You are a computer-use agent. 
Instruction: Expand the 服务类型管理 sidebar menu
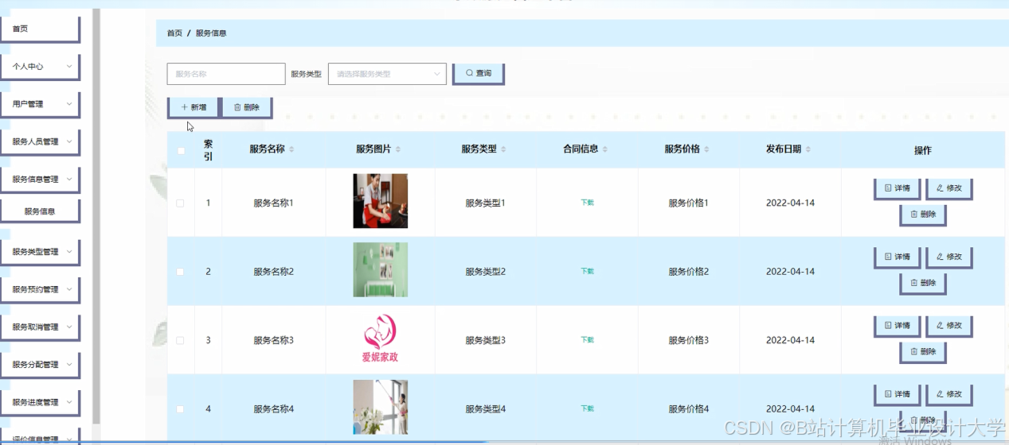coord(40,252)
